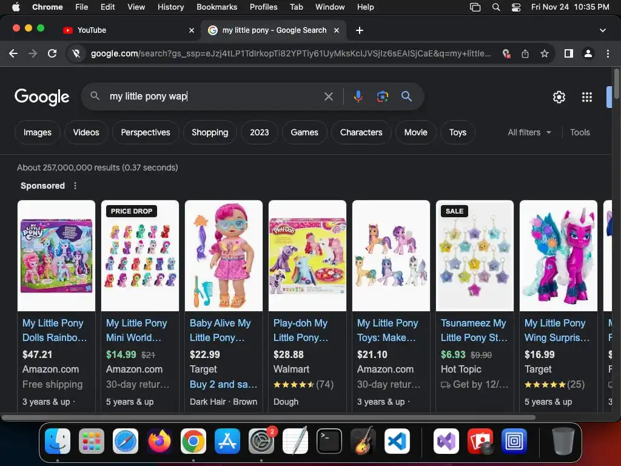Open System Settings from the Dock
The width and height of the screenshot is (621, 466).
tap(261, 441)
